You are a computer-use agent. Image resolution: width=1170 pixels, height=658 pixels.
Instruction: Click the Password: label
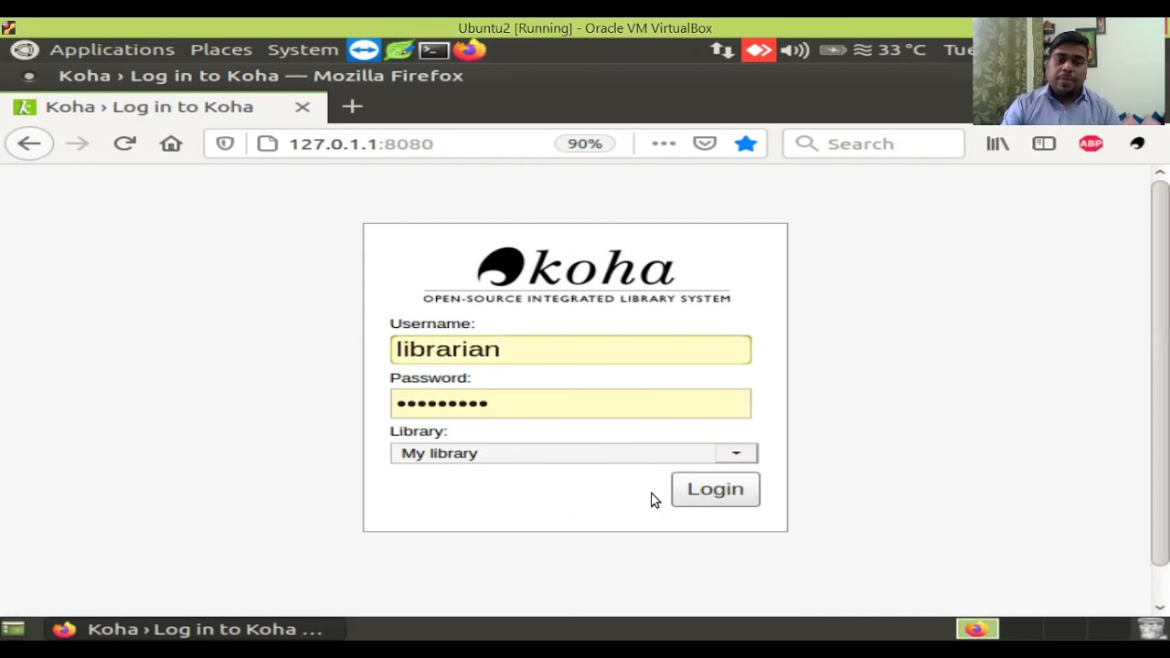tap(431, 377)
